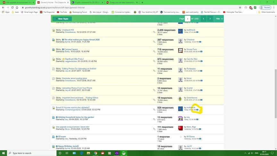The height and width of the screenshot is (156, 277).
Task: Go to last post in Corona Cavern
Action: pyautogui.click(x=201, y=52)
